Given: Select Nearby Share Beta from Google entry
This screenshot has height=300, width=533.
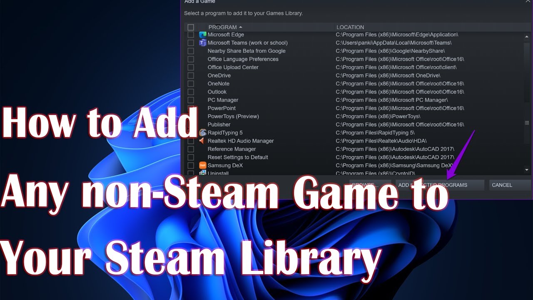Looking at the screenshot, I should click(x=247, y=51).
